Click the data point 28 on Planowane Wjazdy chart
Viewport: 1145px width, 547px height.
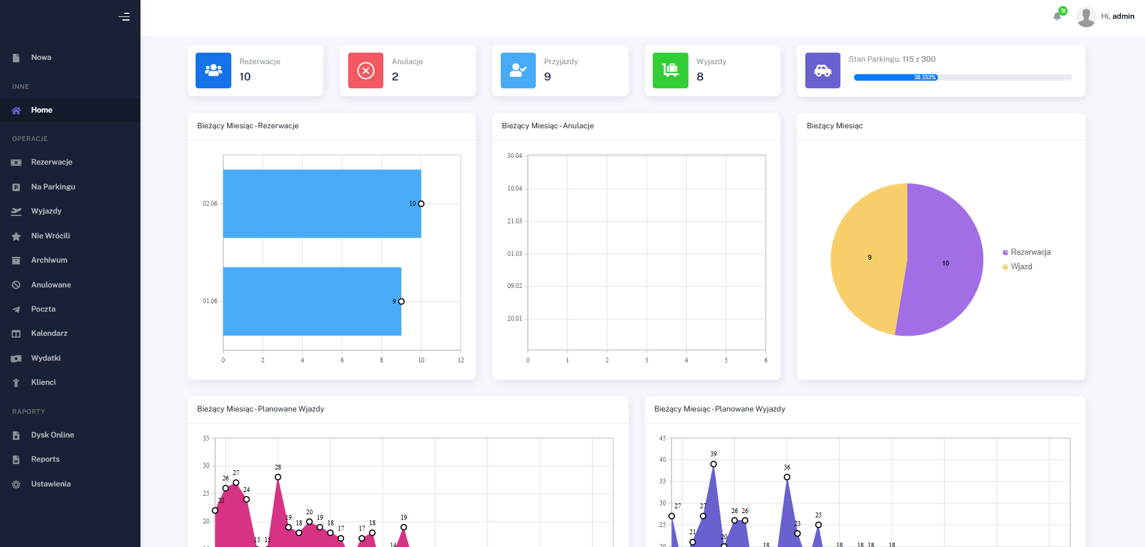pos(278,477)
